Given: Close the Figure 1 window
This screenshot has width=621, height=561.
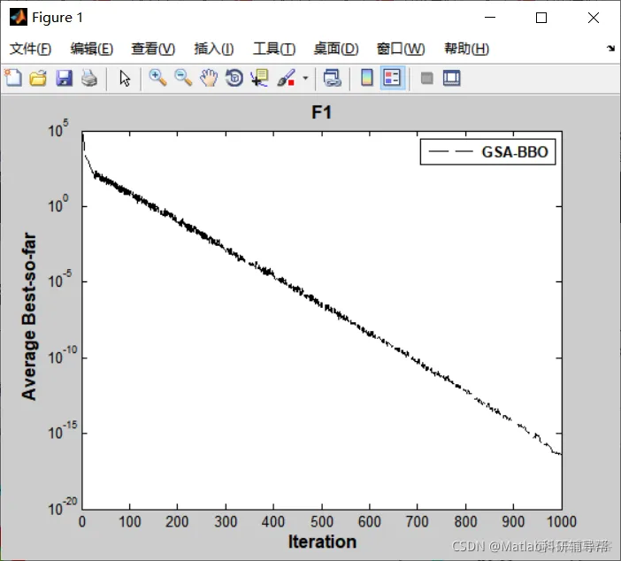Looking at the screenshot, I should [x=594, y=18].
